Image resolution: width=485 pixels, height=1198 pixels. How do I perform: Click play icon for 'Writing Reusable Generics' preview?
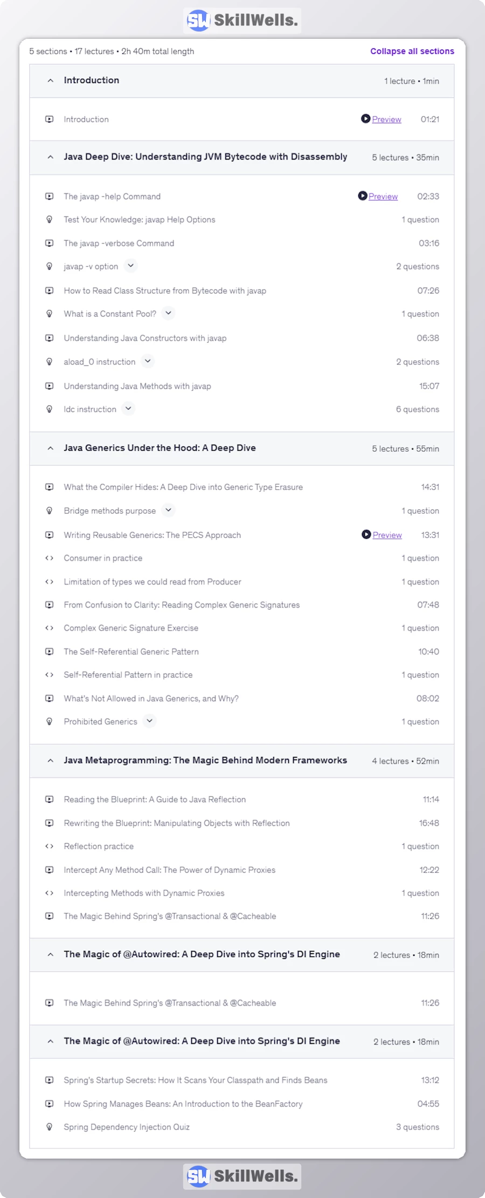point(366,535)
